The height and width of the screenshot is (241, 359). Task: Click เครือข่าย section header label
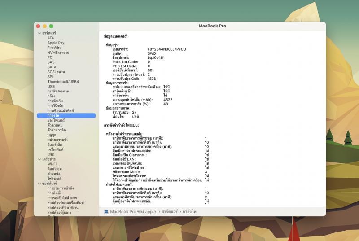pos(49,159)
